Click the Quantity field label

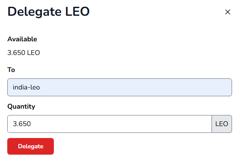[21, 106]
